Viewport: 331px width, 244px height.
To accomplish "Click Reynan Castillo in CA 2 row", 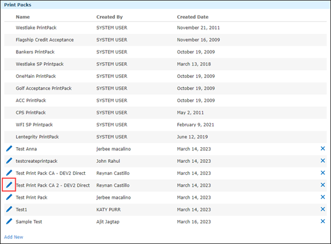I will [x=113, y=186].
